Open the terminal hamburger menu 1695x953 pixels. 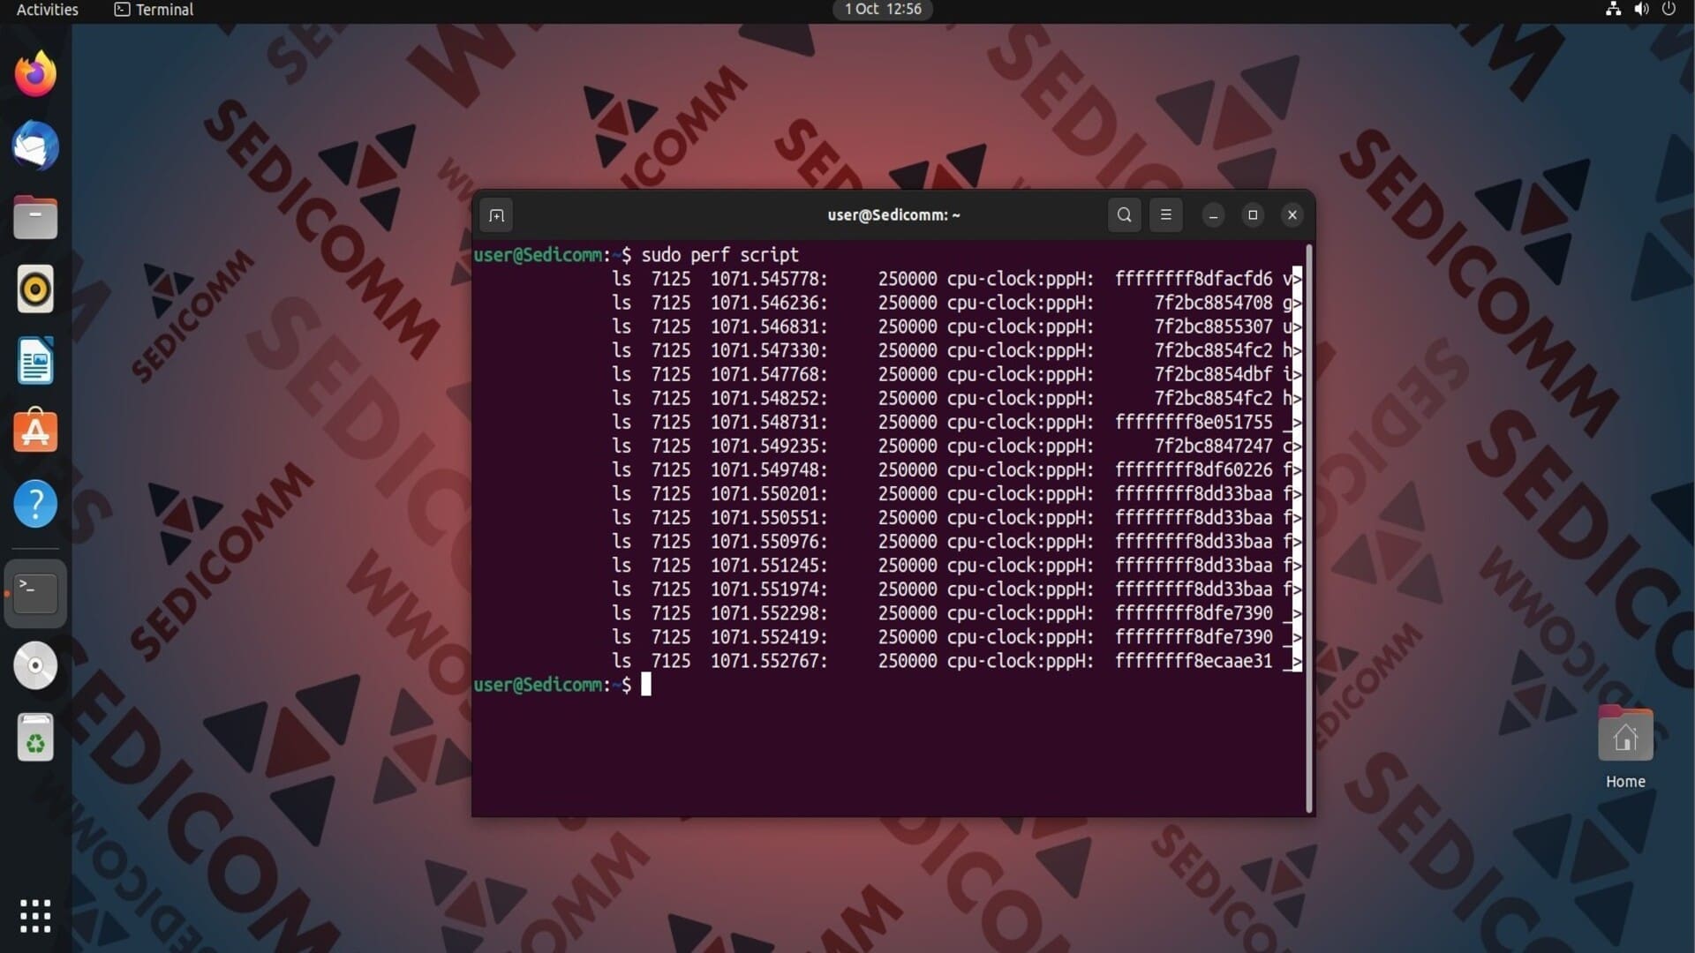pyautogui.click(x=1165, y=214)
